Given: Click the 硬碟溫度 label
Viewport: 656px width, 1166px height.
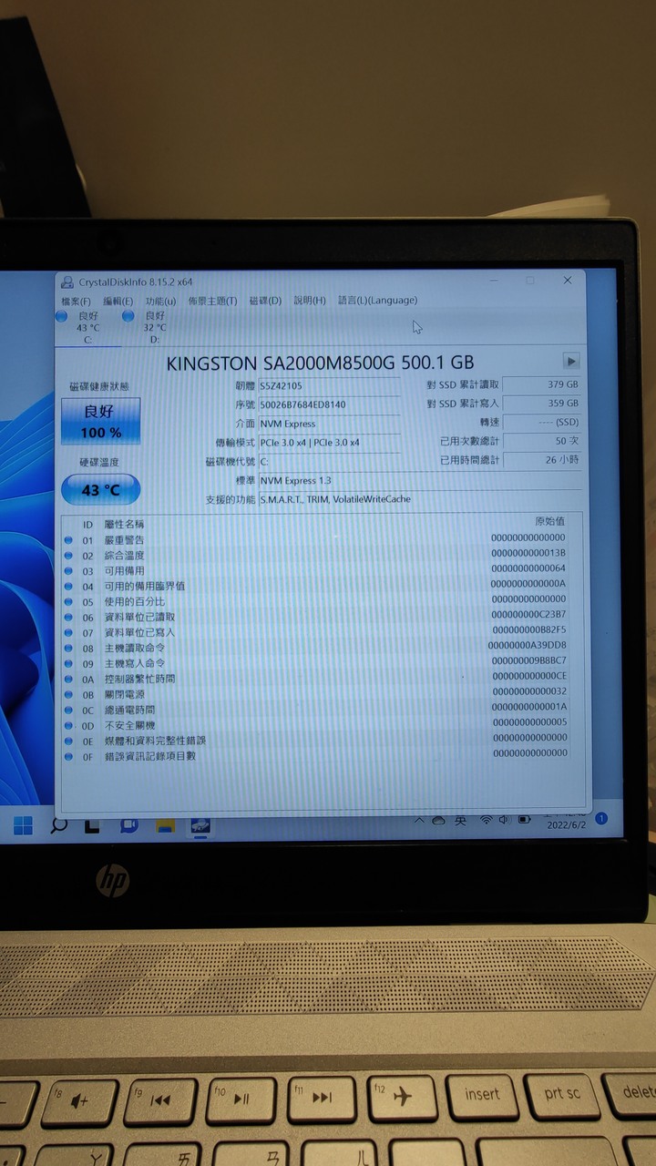Looking at the screenshot, I should pyautogui.click(x=98, y=463).
